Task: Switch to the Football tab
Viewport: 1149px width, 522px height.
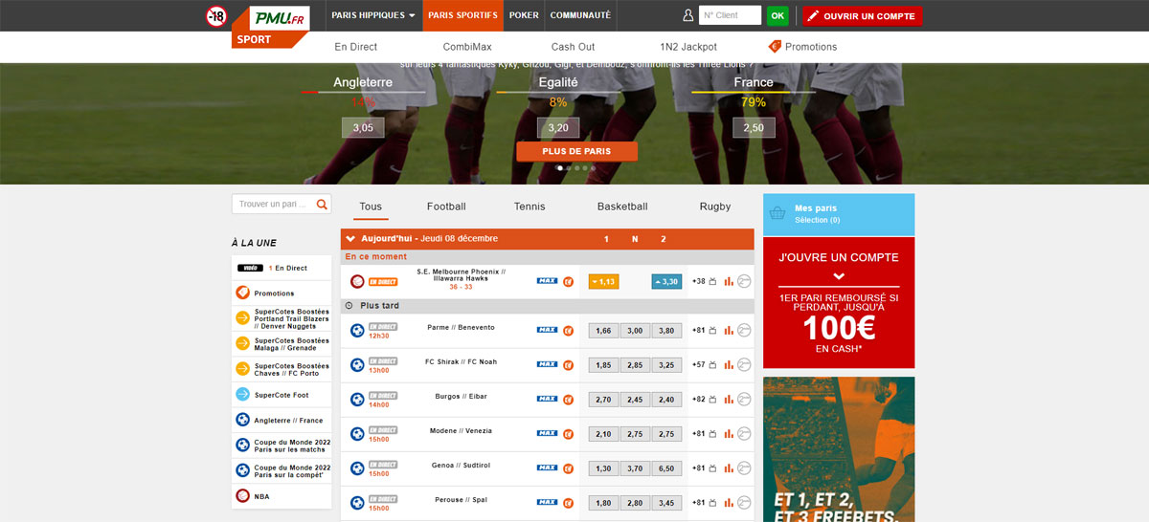Action: click(446, 207)
